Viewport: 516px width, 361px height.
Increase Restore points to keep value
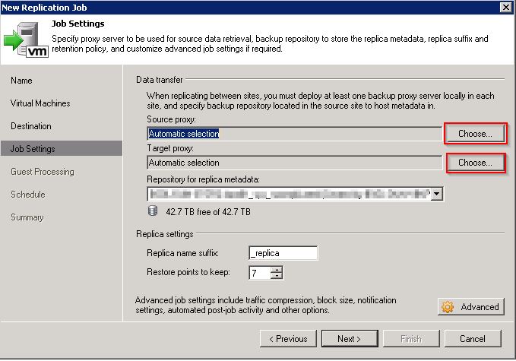pos(277,269)
